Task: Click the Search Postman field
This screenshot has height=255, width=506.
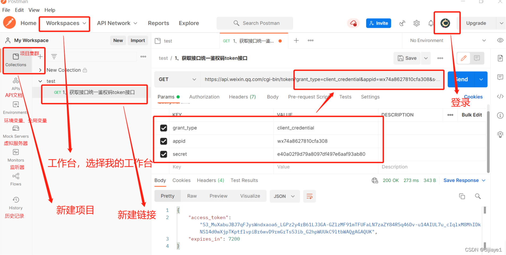Action: (x=255, y=23)
